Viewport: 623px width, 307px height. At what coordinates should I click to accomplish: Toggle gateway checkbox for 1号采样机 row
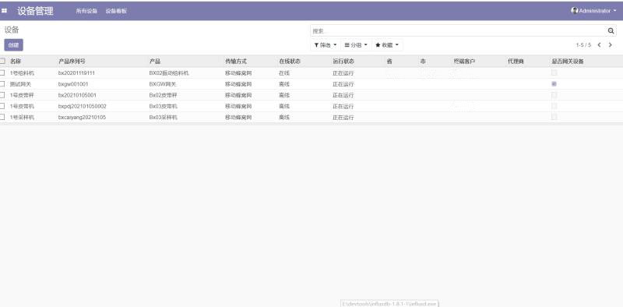pyautogui.click(x=554, y=117)
